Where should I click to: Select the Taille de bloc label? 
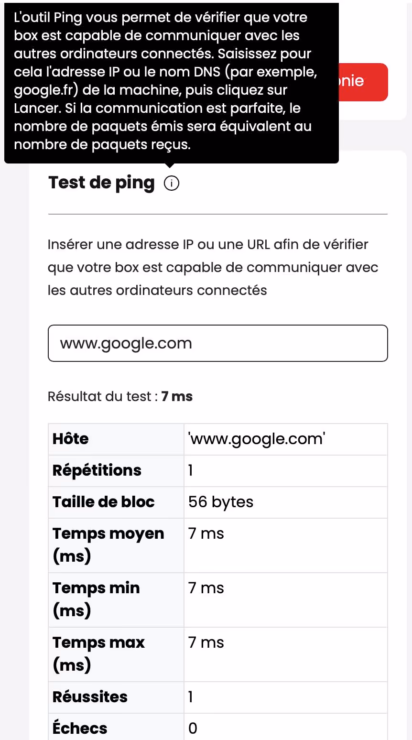pyautogui.click(x=104, y=502)
